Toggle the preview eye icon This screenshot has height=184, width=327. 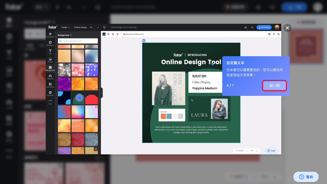tap(252, 27)
